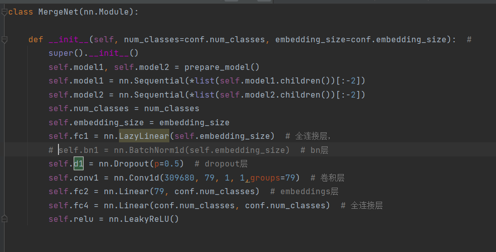Click self.fc1 attribute
The height and width of the screenshot is (252, 496).
(69, 136)
